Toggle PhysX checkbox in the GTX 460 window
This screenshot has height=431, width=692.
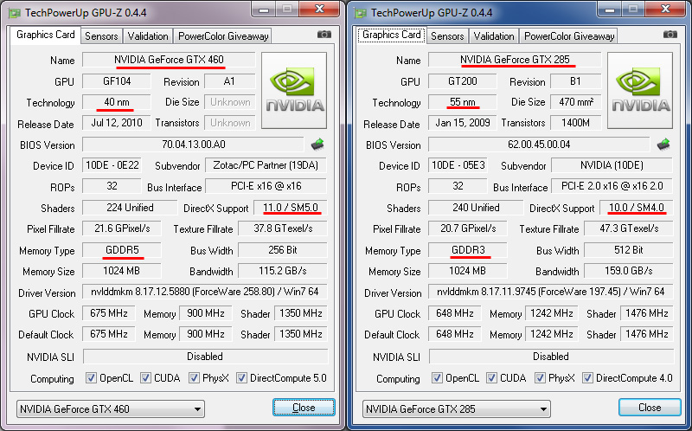pyautogui.click(x=194, y=378)
